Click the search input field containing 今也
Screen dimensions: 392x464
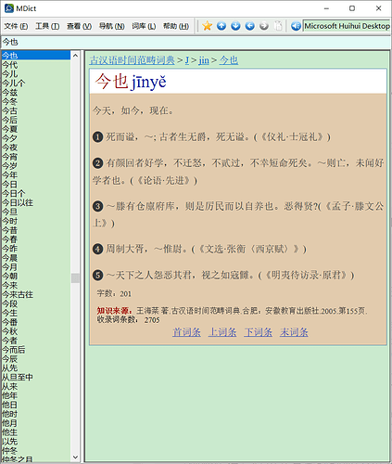pyautogui.click(x=196, y=42)
